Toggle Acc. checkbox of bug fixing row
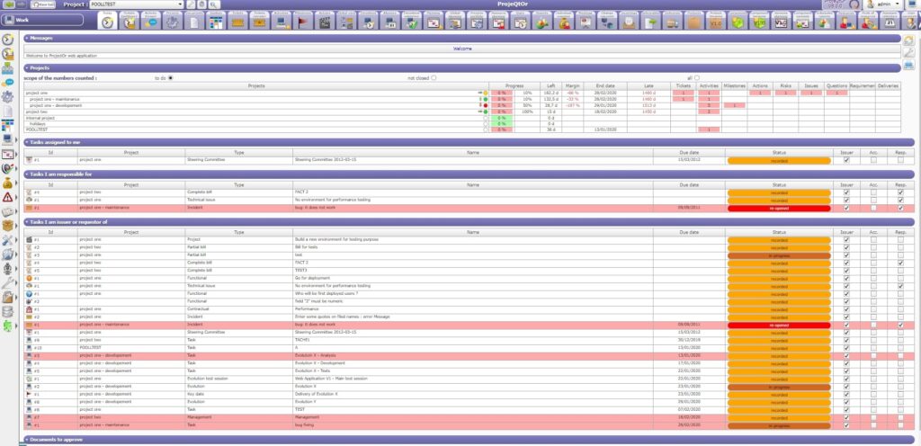Image resolution: width=921 pixels, height=446 pixels. pyautogui.click(x=873, y=425)
